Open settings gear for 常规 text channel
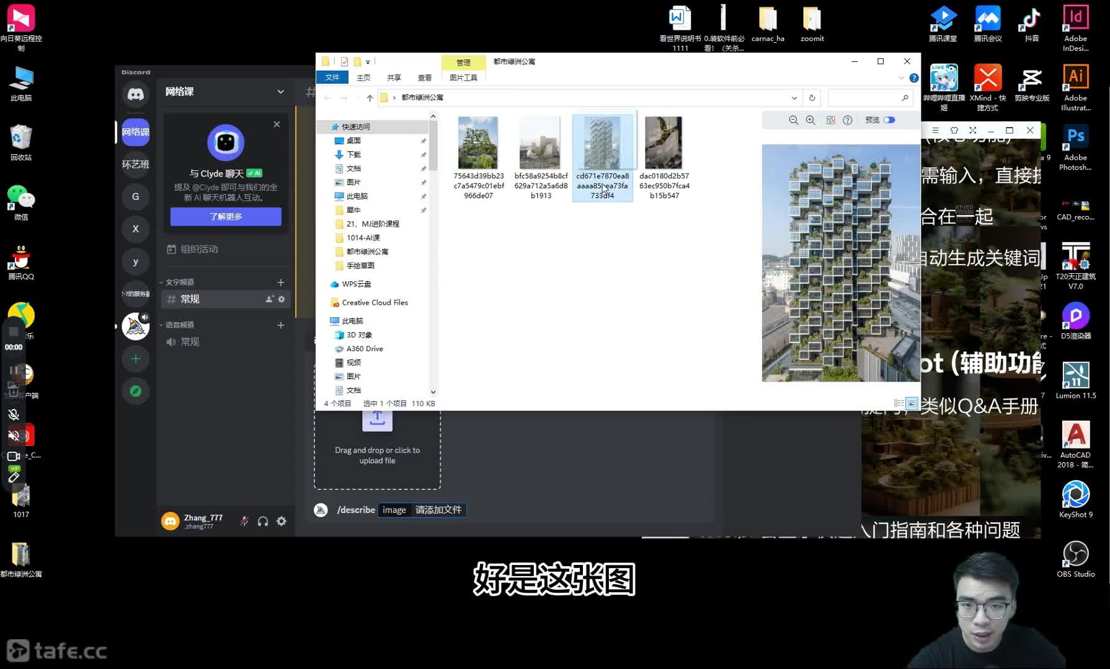Viewport: 1110px width, 669px height. pyautogui.click(x=282, y=299)
